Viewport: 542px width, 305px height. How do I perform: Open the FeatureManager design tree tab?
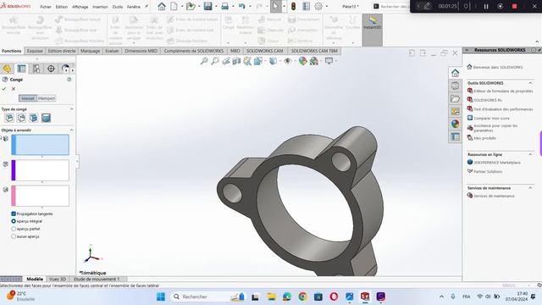click(7, 69)
